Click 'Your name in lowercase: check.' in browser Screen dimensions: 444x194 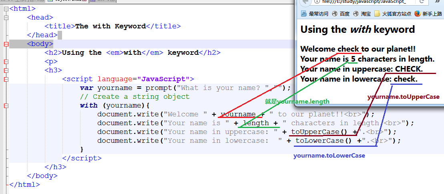click(359, 79)
